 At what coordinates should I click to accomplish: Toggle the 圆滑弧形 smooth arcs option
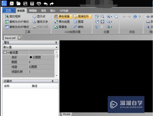pos(82,17)
